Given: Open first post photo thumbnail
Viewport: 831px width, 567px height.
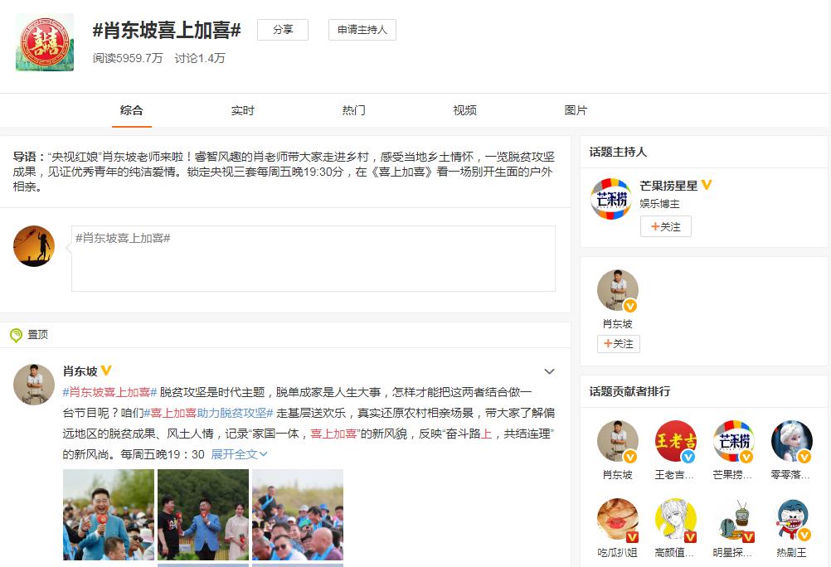Looking at the screenshot, I should coord(109,514).
